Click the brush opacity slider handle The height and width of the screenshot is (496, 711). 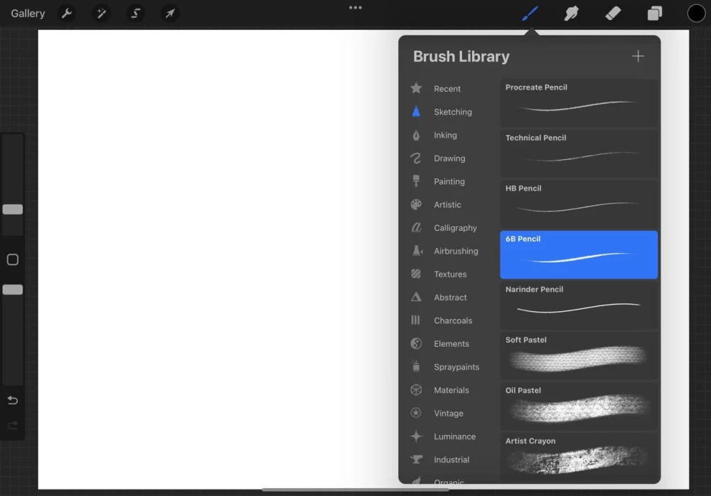pos(13,290)
